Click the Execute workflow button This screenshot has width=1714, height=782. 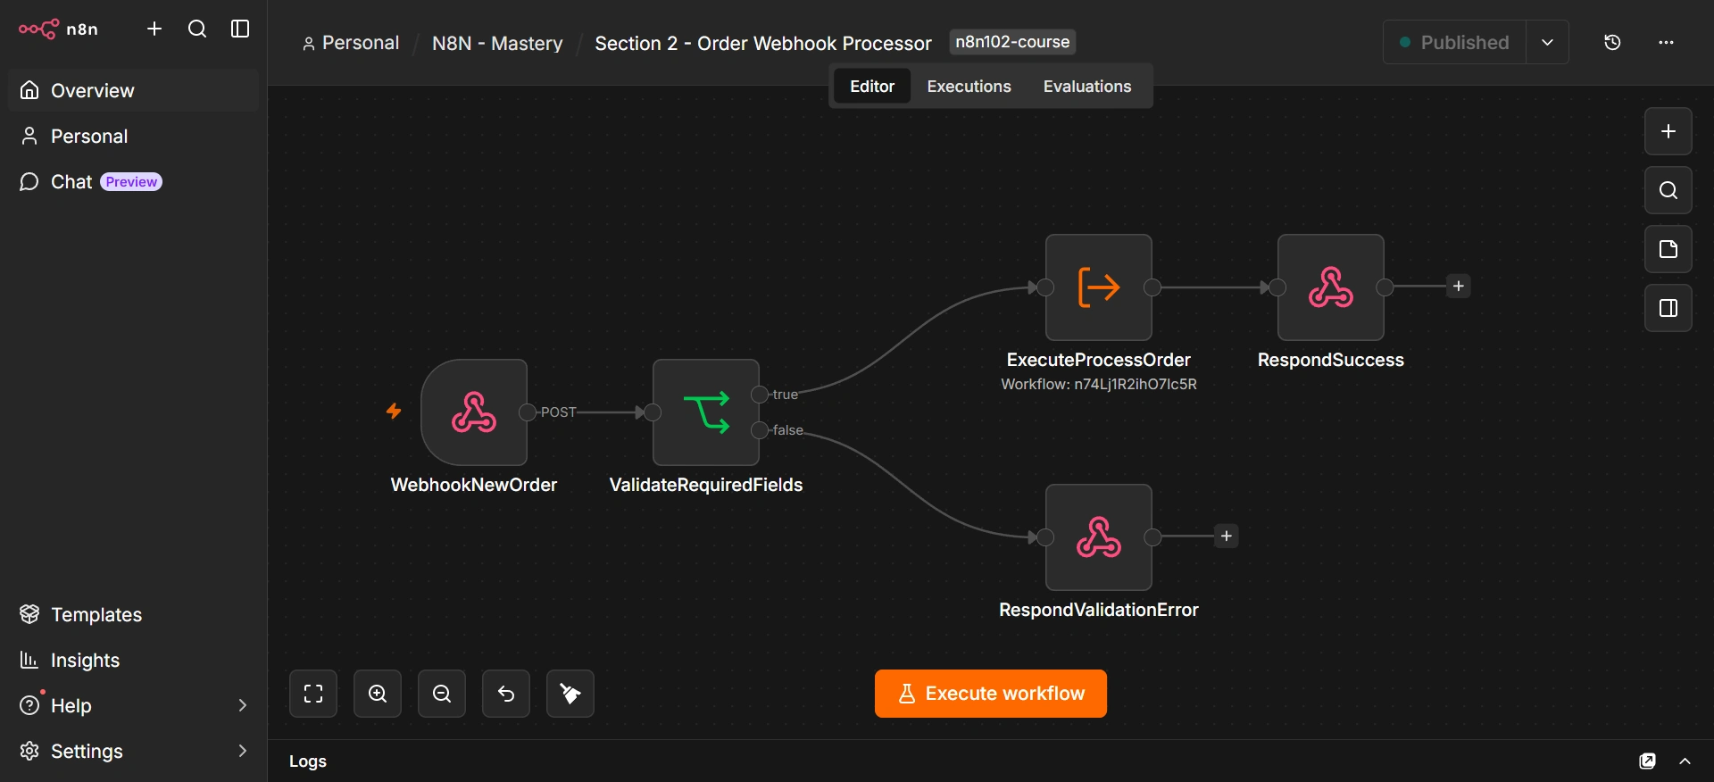[991, 694]
